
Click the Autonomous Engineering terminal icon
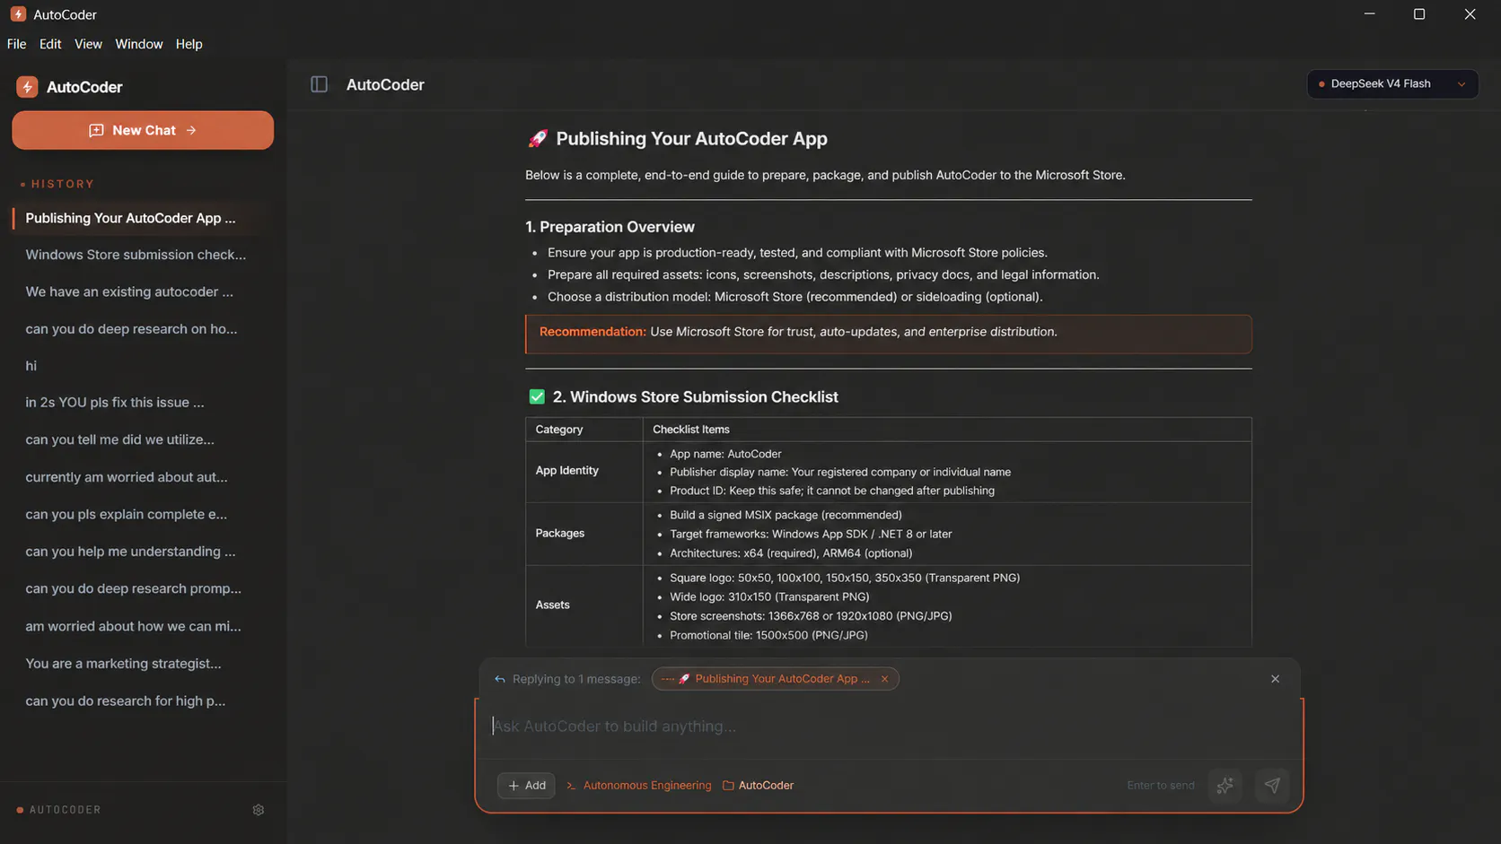(571, 786)
